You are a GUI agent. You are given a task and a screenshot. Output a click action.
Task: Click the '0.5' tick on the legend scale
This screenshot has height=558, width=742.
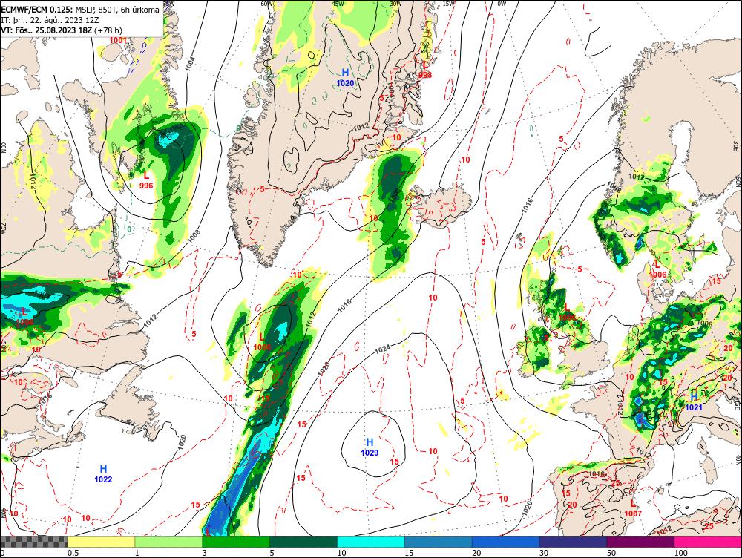click(73, 553)
